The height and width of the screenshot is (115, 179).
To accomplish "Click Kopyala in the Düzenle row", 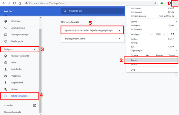I will (x=160, y=55).
